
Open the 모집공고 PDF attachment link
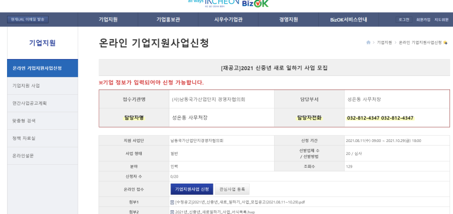(x=240, y=202)
